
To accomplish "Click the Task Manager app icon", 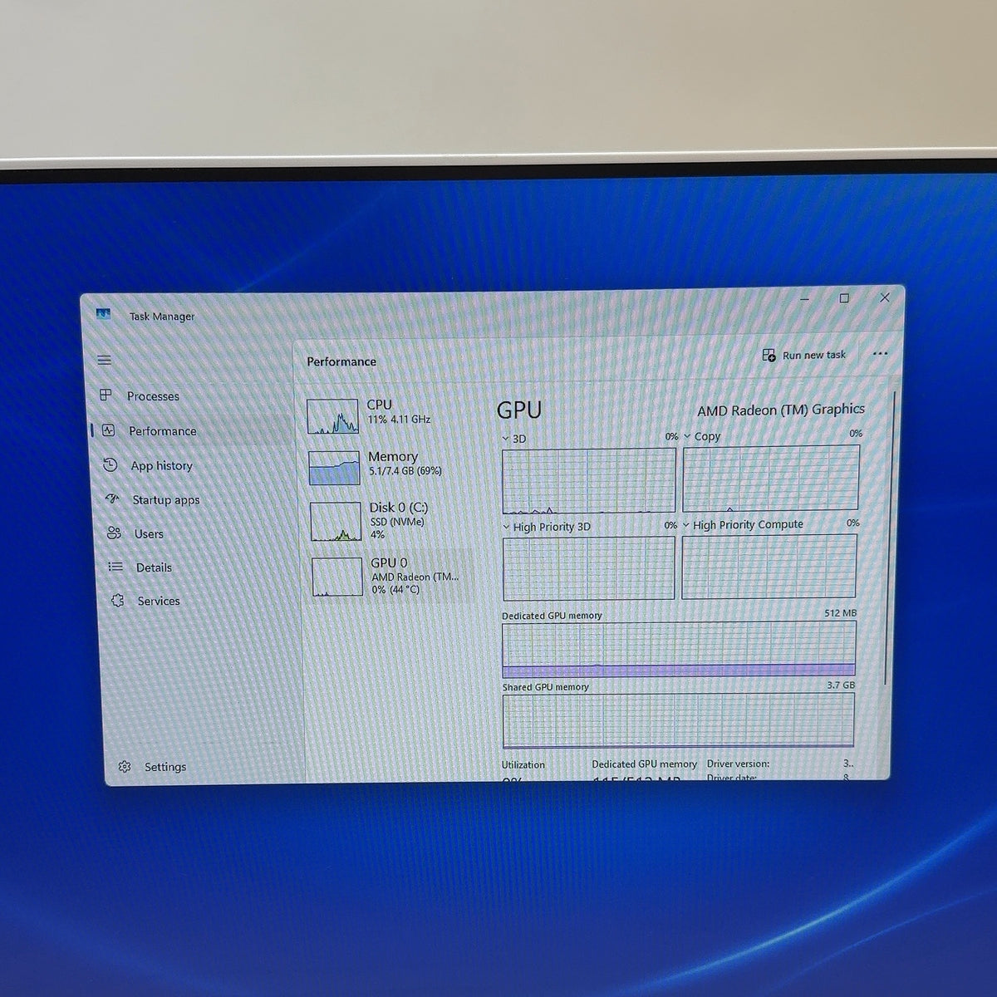I will click(103, 314).
